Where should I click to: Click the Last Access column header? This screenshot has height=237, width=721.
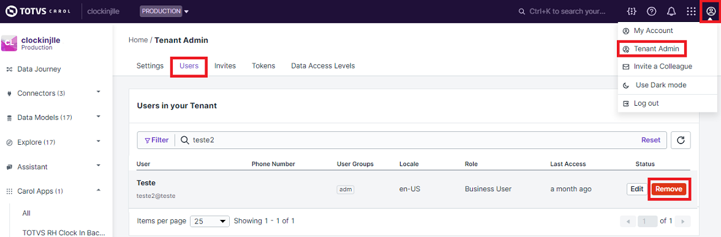(x=568, y=164)
